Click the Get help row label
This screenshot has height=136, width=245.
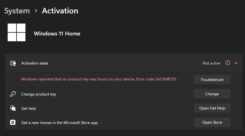click(x=29, y=108)
